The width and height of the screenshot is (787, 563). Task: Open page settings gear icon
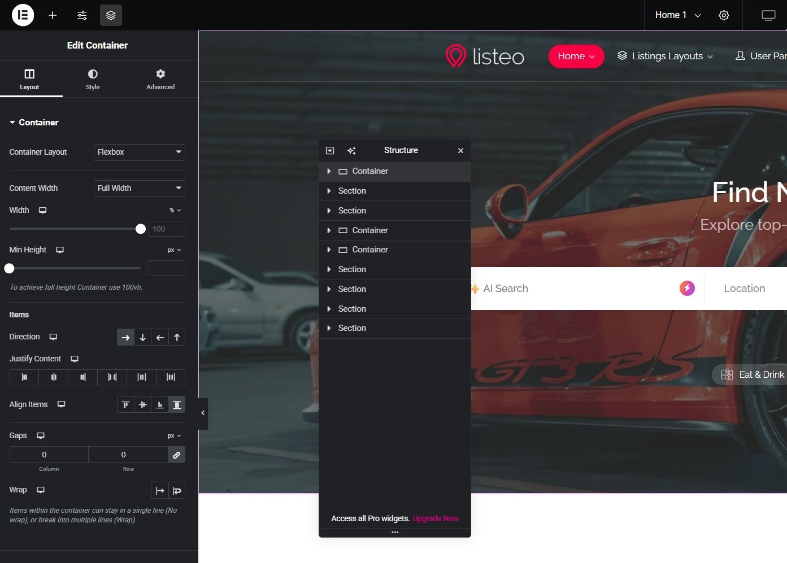(724, 15)
